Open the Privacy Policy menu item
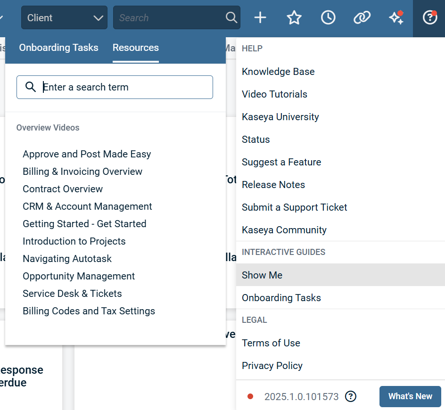 point(272,366)
